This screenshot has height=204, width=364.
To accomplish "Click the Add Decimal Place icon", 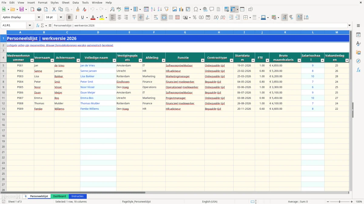I will coord(216,18).
